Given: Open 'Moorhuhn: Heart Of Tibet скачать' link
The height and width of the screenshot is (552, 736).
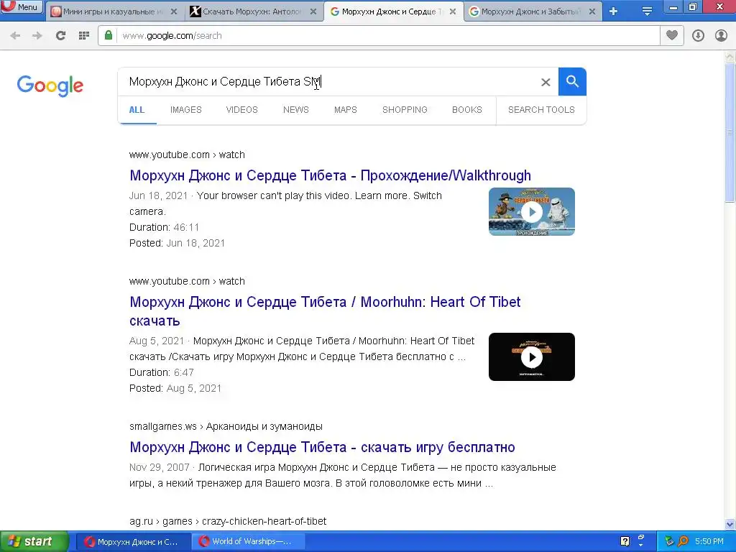Looking at the screenshot, I should point(325,311).
